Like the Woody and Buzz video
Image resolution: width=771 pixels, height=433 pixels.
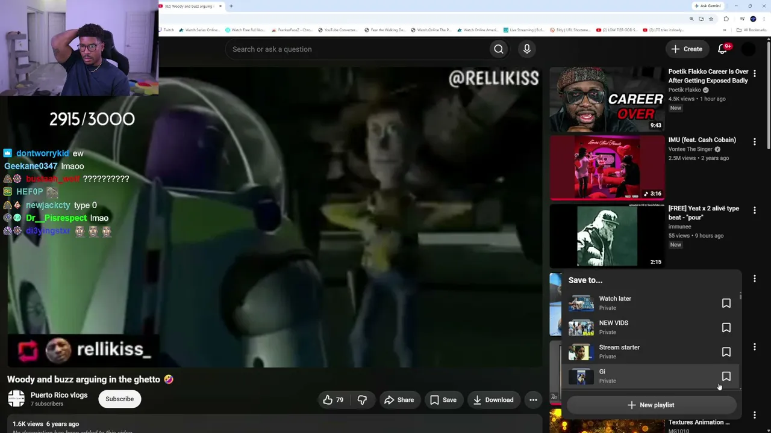click(x=333, y=400)
